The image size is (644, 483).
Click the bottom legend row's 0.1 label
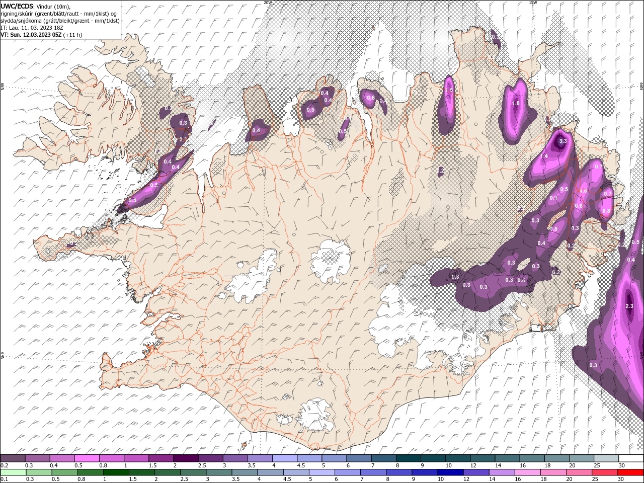(x=4, y=479)
